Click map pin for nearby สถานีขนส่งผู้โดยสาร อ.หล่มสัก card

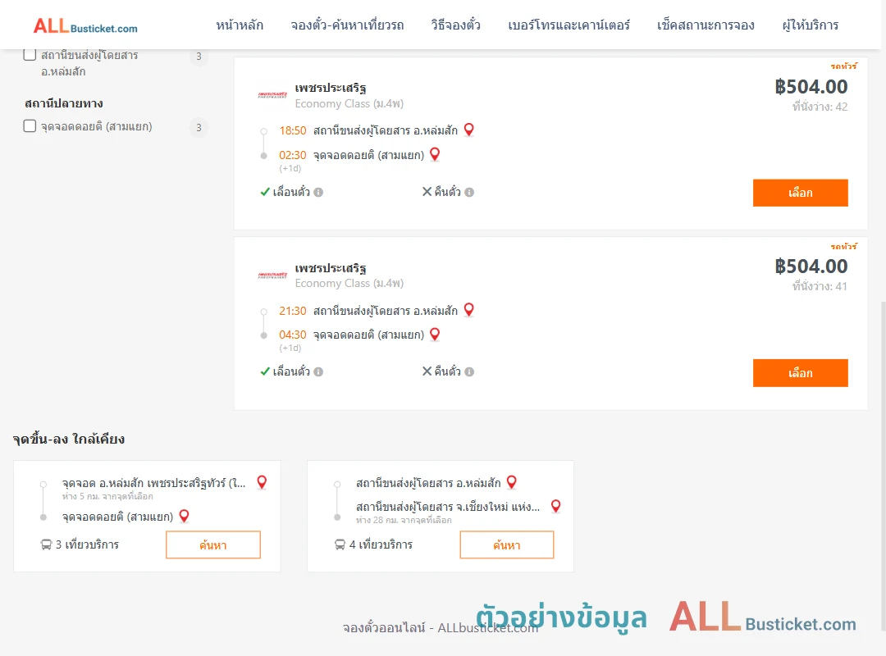511,482
